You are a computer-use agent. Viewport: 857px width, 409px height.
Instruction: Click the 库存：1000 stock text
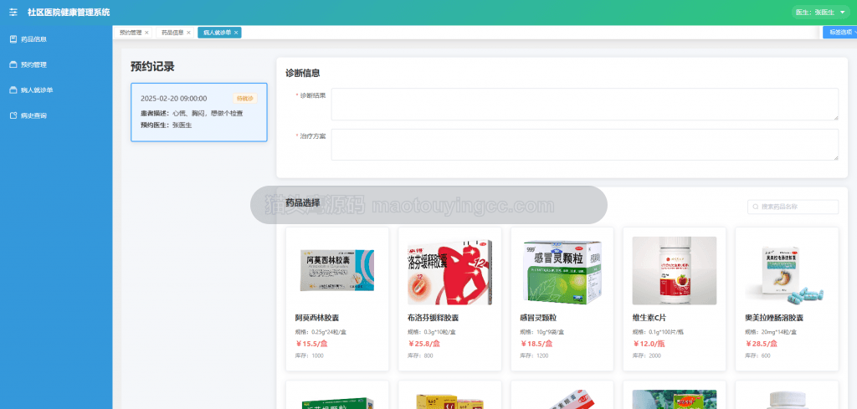pos(310,356)
